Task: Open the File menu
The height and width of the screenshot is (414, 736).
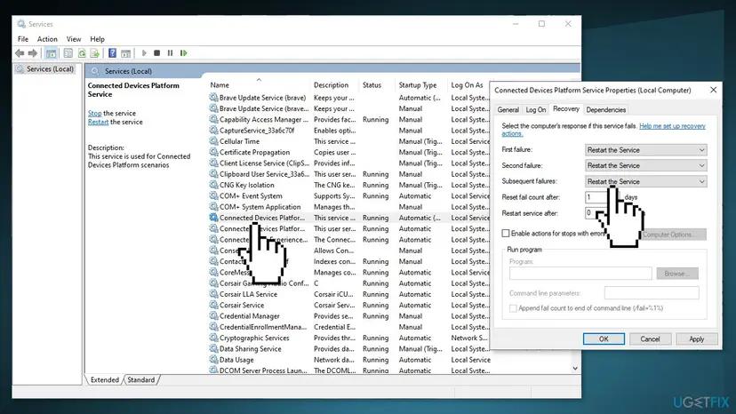Action: [23, 39]
